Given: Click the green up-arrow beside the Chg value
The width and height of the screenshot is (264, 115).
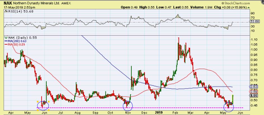Looking at the screenshot, I should pyautogui.click(x=249, y=7).
